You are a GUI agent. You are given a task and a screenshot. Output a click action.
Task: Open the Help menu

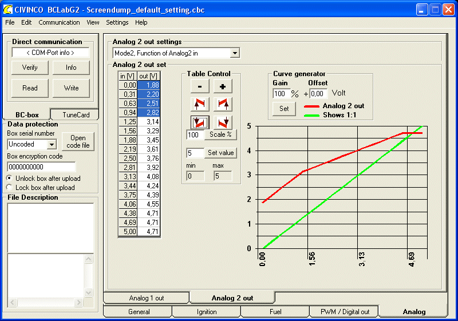(x=141, y=22)
